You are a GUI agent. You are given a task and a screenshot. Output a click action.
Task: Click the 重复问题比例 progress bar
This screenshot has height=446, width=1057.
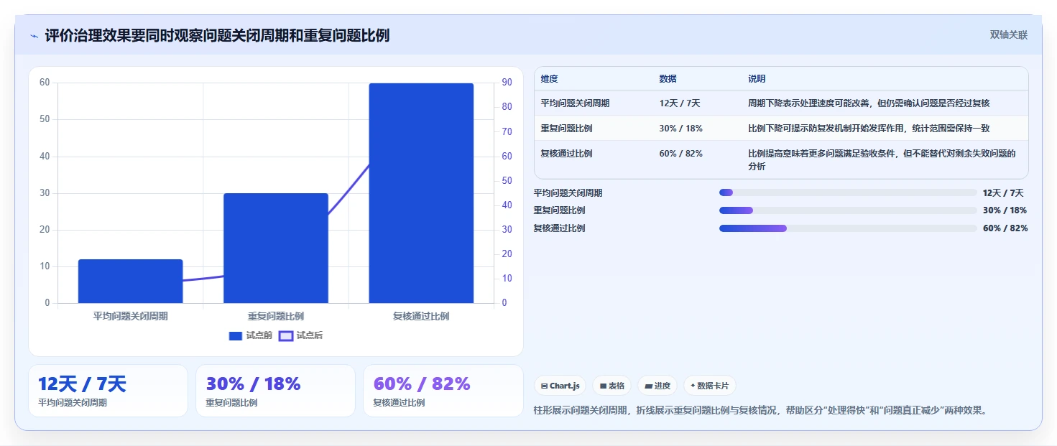tap(848, 210)
